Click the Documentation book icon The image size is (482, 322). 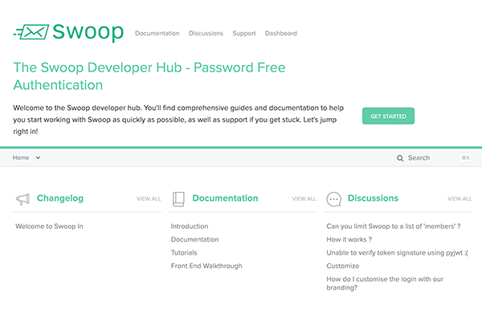(178, 199)
